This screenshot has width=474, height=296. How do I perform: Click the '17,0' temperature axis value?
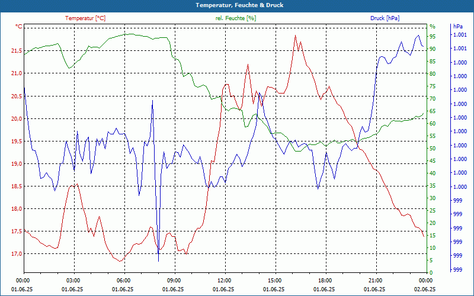pyautogui.click(x=17, y=254)
